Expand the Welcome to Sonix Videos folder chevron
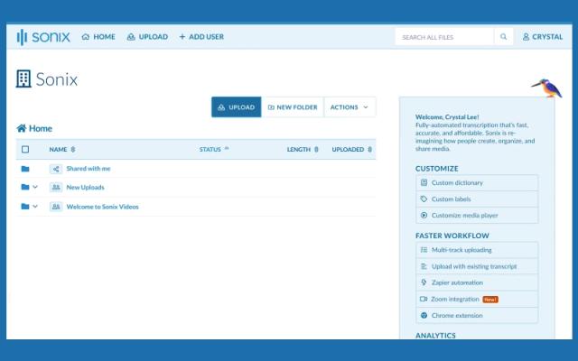The height and width of the screenshot is (361, 578). pos(35,207)
